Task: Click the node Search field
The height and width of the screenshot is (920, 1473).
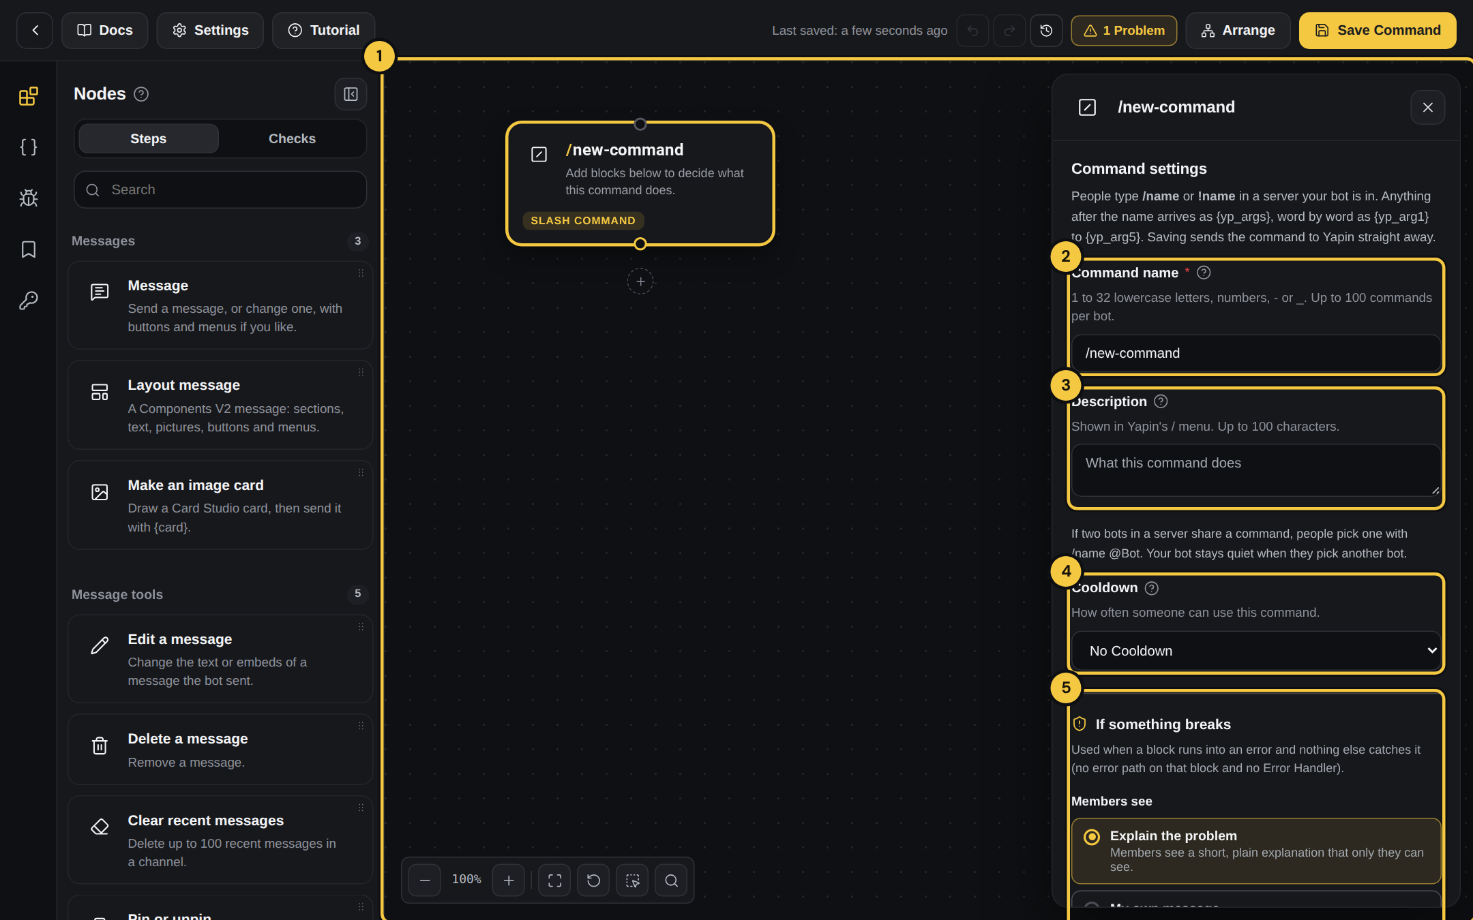Action: click(220, 189)
